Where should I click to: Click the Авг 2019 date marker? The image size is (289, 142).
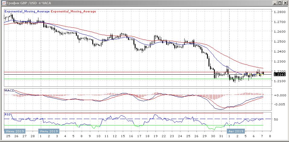coord(236,131)
